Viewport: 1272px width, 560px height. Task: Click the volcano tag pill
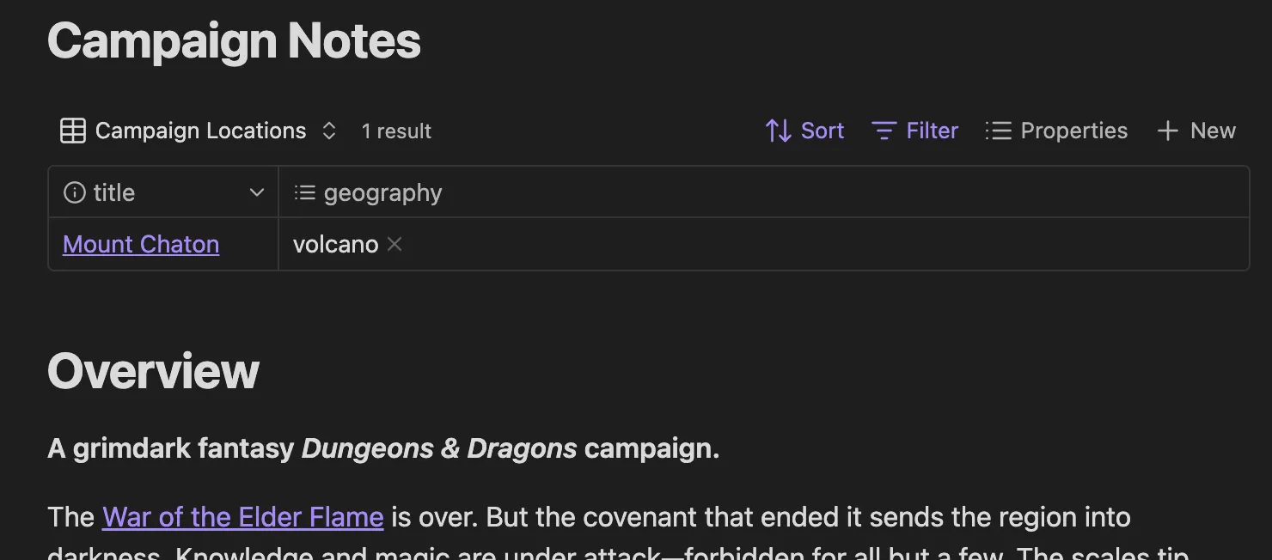click(335, 244)
